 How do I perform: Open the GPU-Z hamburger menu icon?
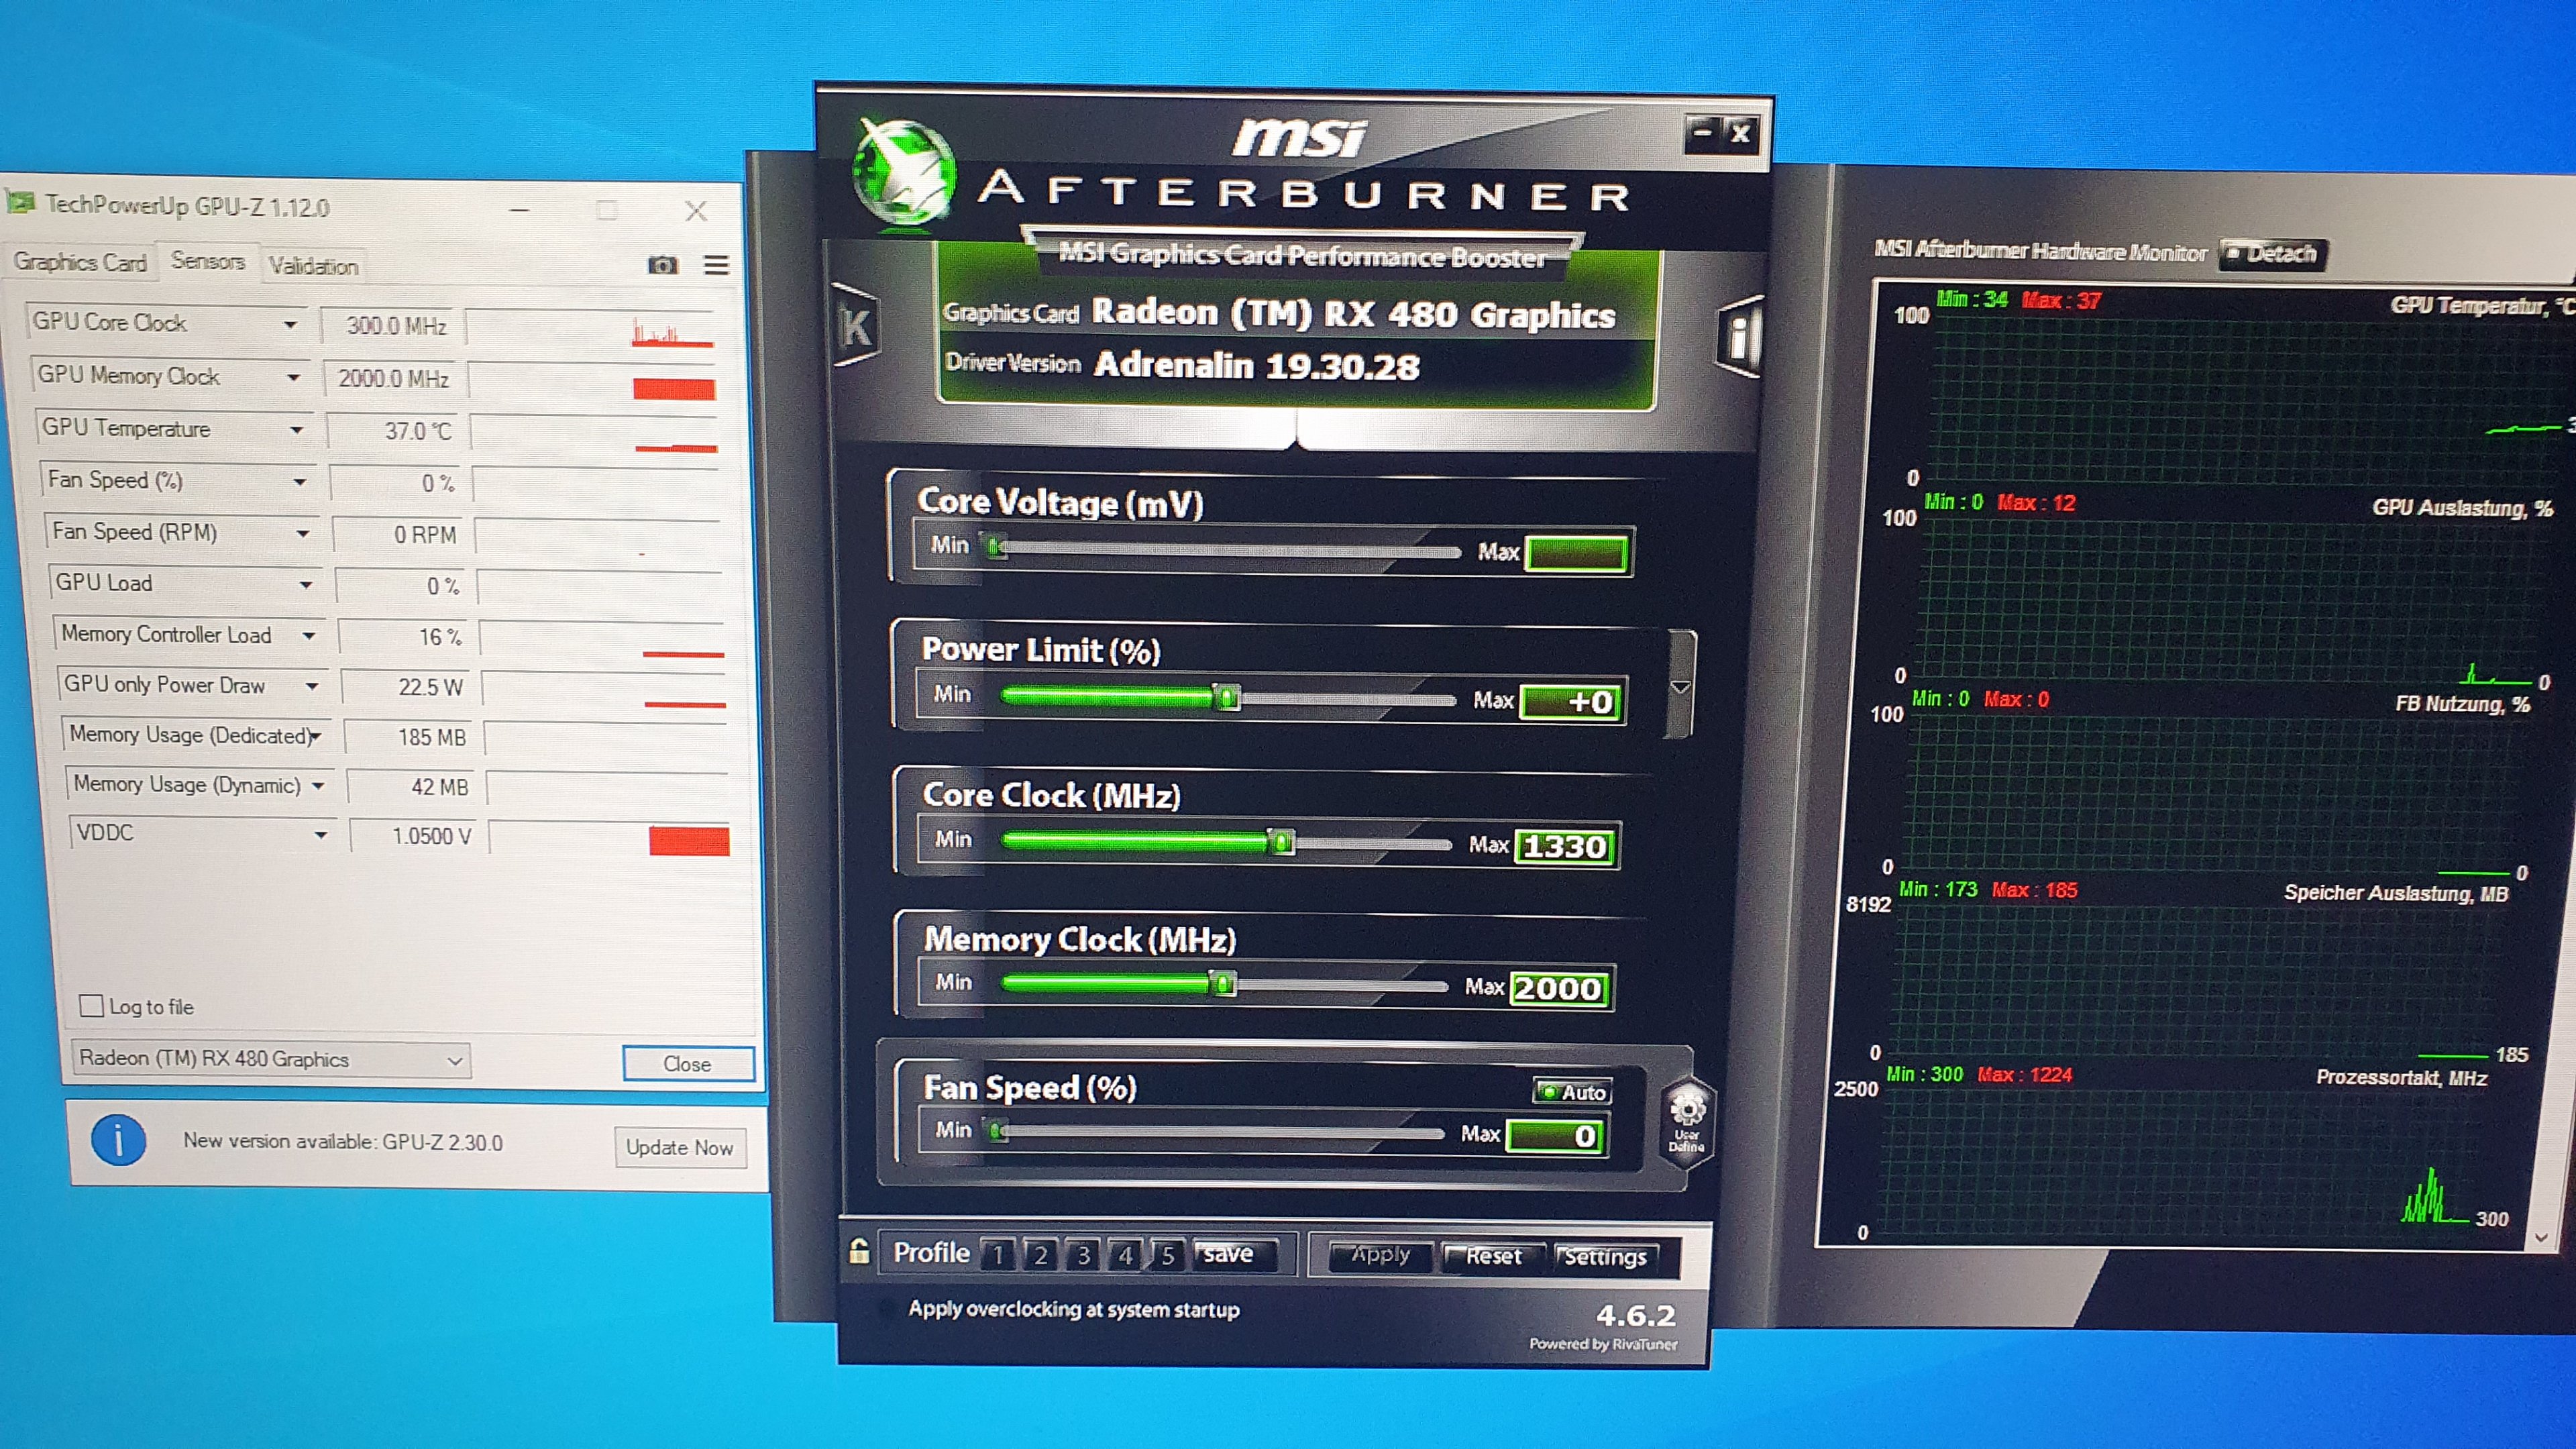click(716, 265)
